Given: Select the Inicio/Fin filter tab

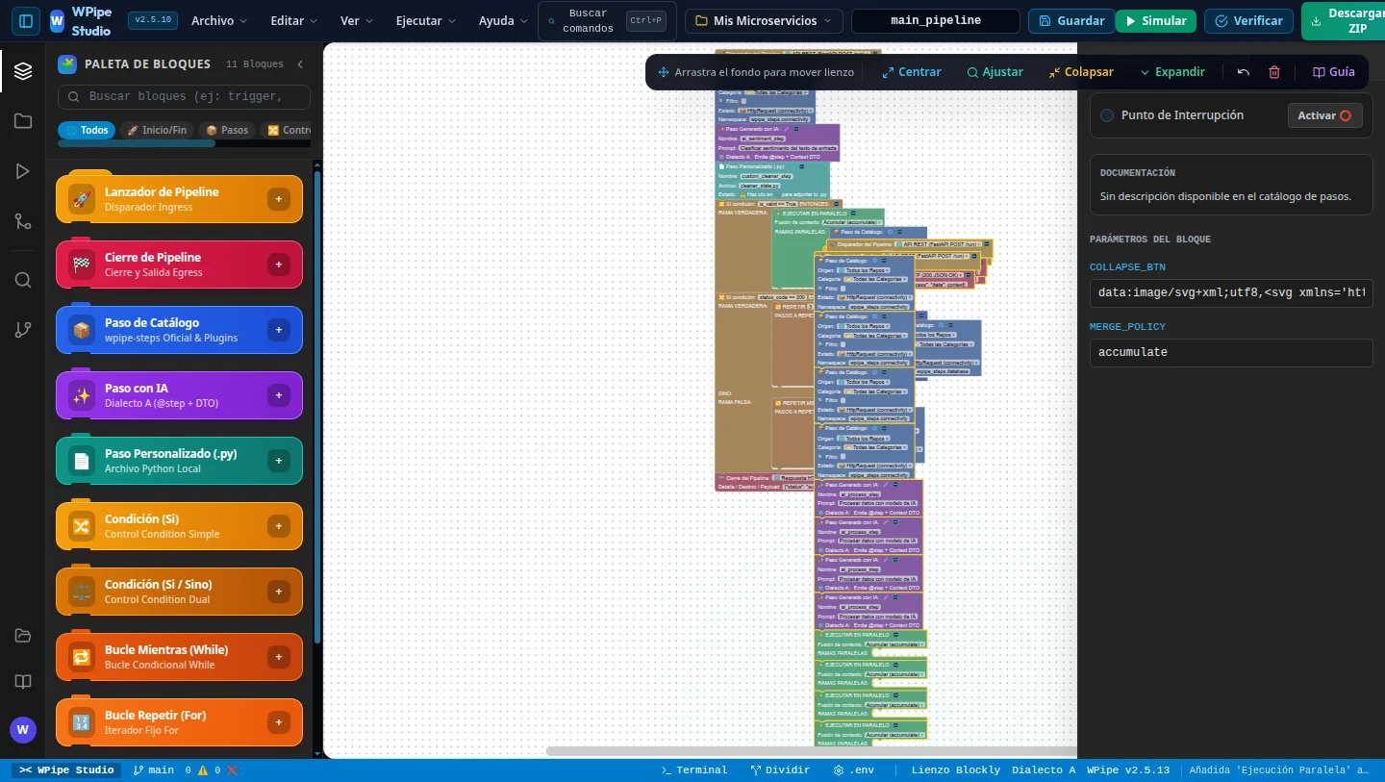Looking at the screenshot, I should [157, 130].
